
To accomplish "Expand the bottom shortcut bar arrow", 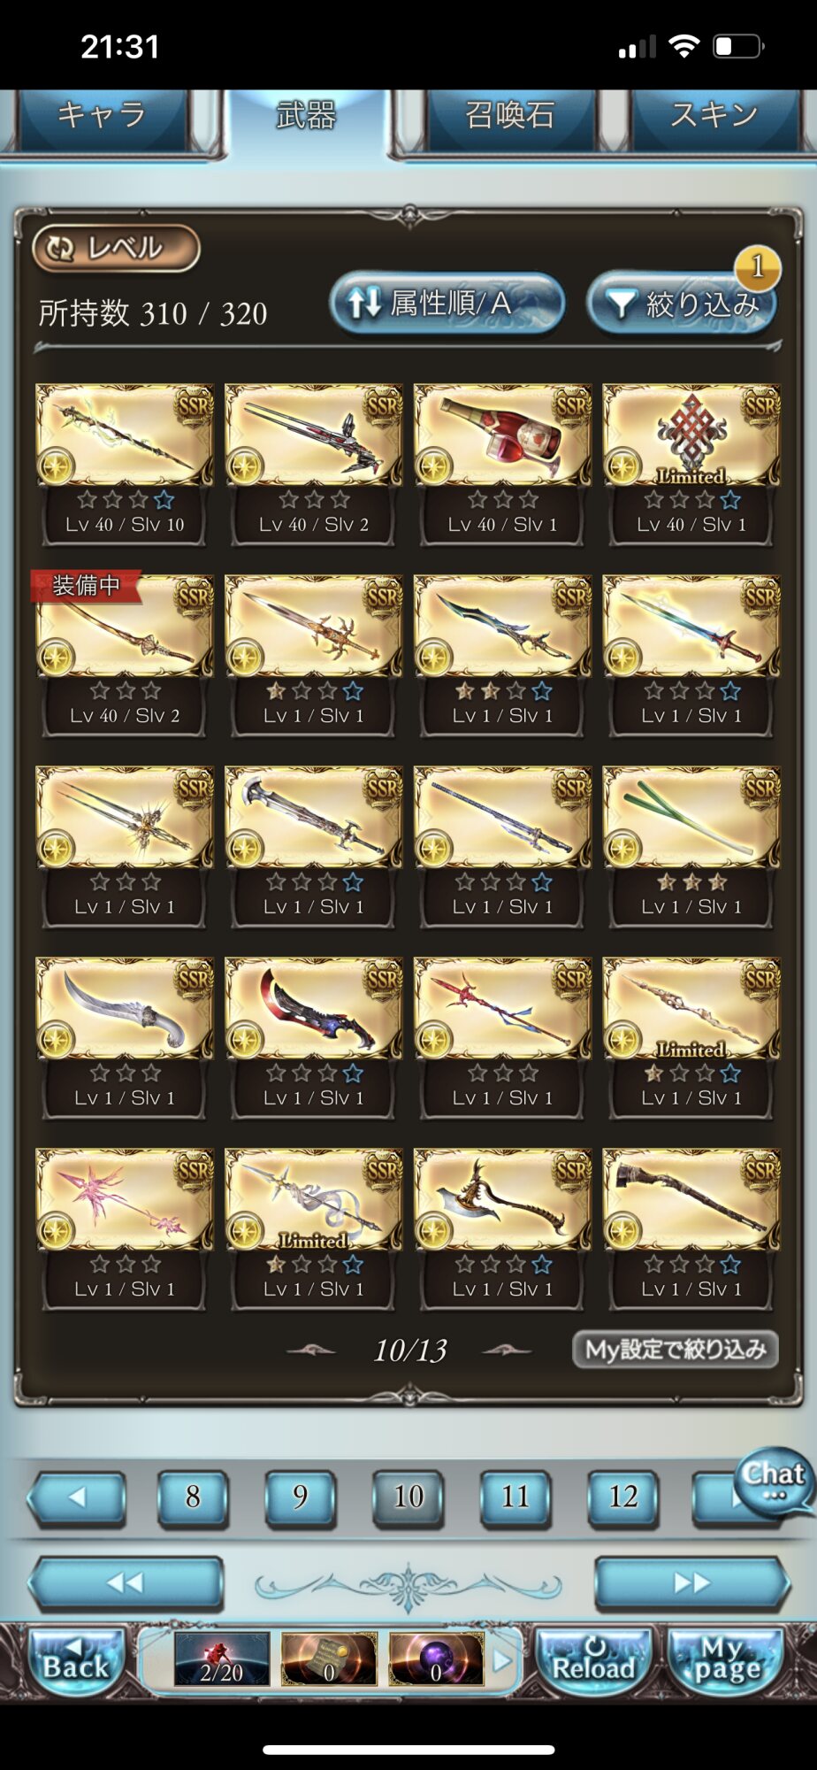I will (x=502, y=1660).
